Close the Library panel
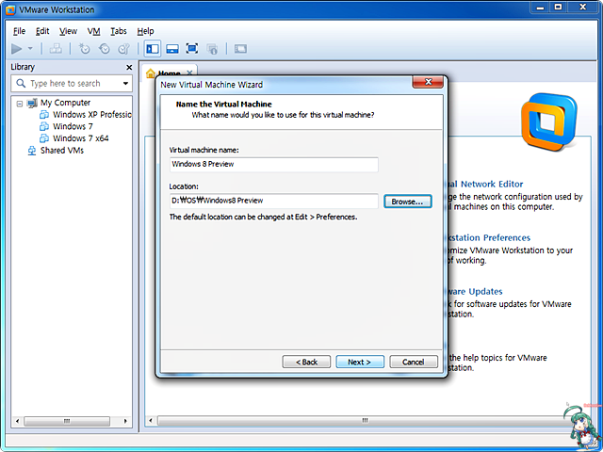This screenshot has height=452, width=603. click(x=129, y=67)
